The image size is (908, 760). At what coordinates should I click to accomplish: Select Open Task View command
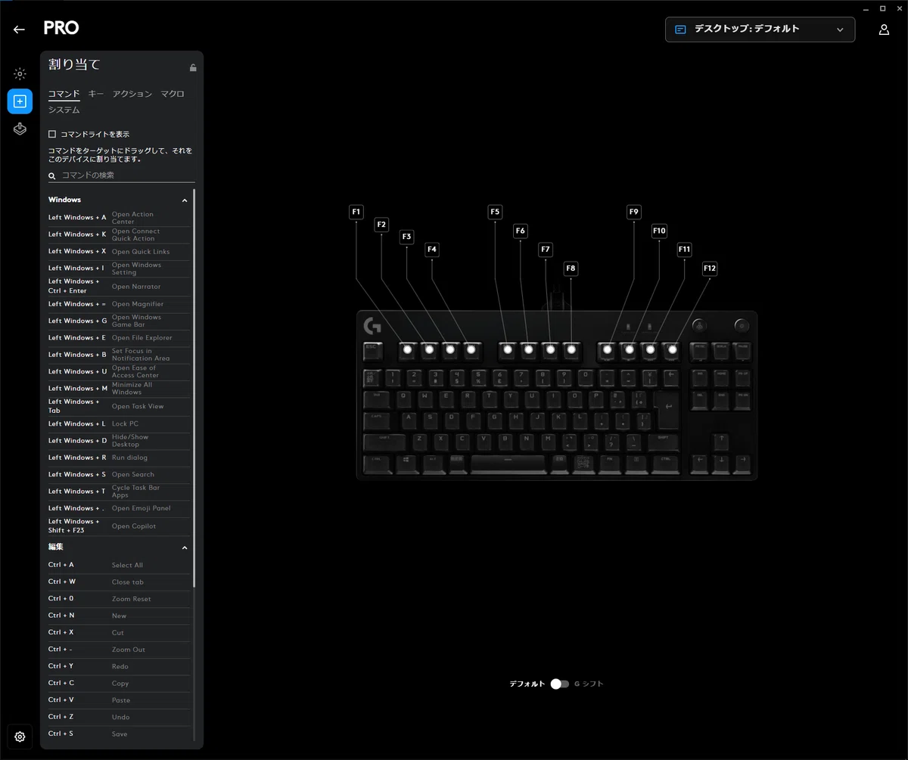coord(120,406)
